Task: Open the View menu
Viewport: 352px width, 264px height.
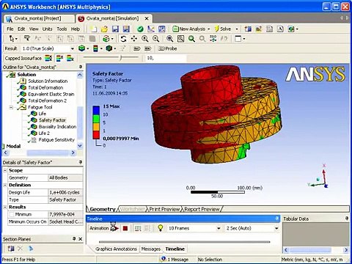Action: [34, 29]
